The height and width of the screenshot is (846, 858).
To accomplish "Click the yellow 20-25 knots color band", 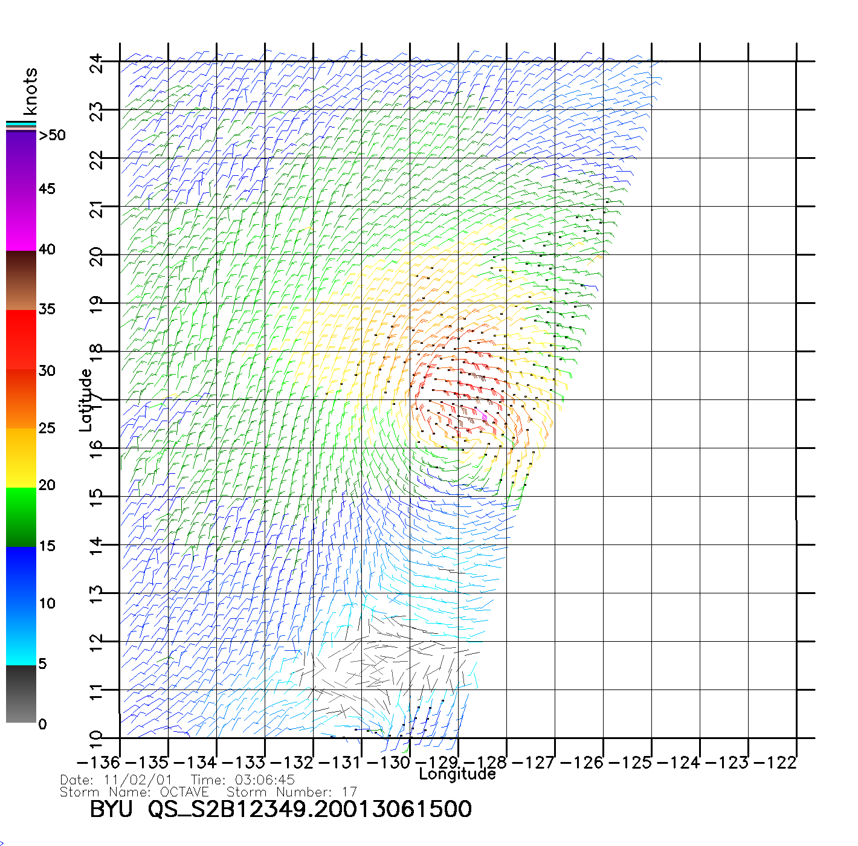I will pyautogui.click(x=21, y=458).
